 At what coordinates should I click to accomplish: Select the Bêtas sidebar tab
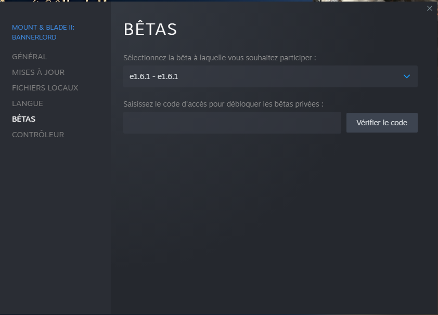(24, 119)
